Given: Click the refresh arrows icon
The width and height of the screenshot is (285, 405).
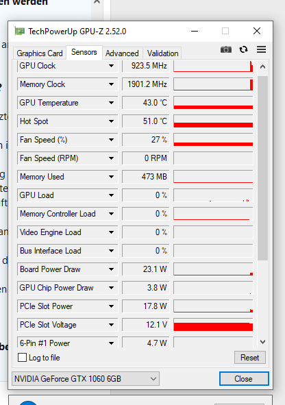Looking at the screenshot, I should pyautogui.click(x=243, y=49).
